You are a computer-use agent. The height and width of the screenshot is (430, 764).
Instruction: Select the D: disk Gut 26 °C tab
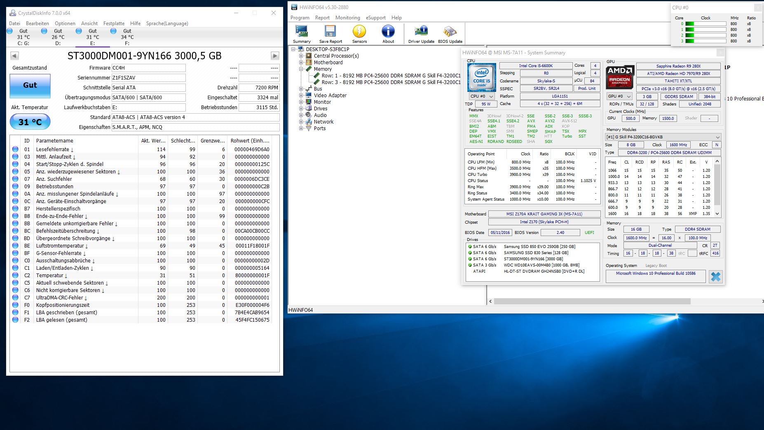(54, 37)
